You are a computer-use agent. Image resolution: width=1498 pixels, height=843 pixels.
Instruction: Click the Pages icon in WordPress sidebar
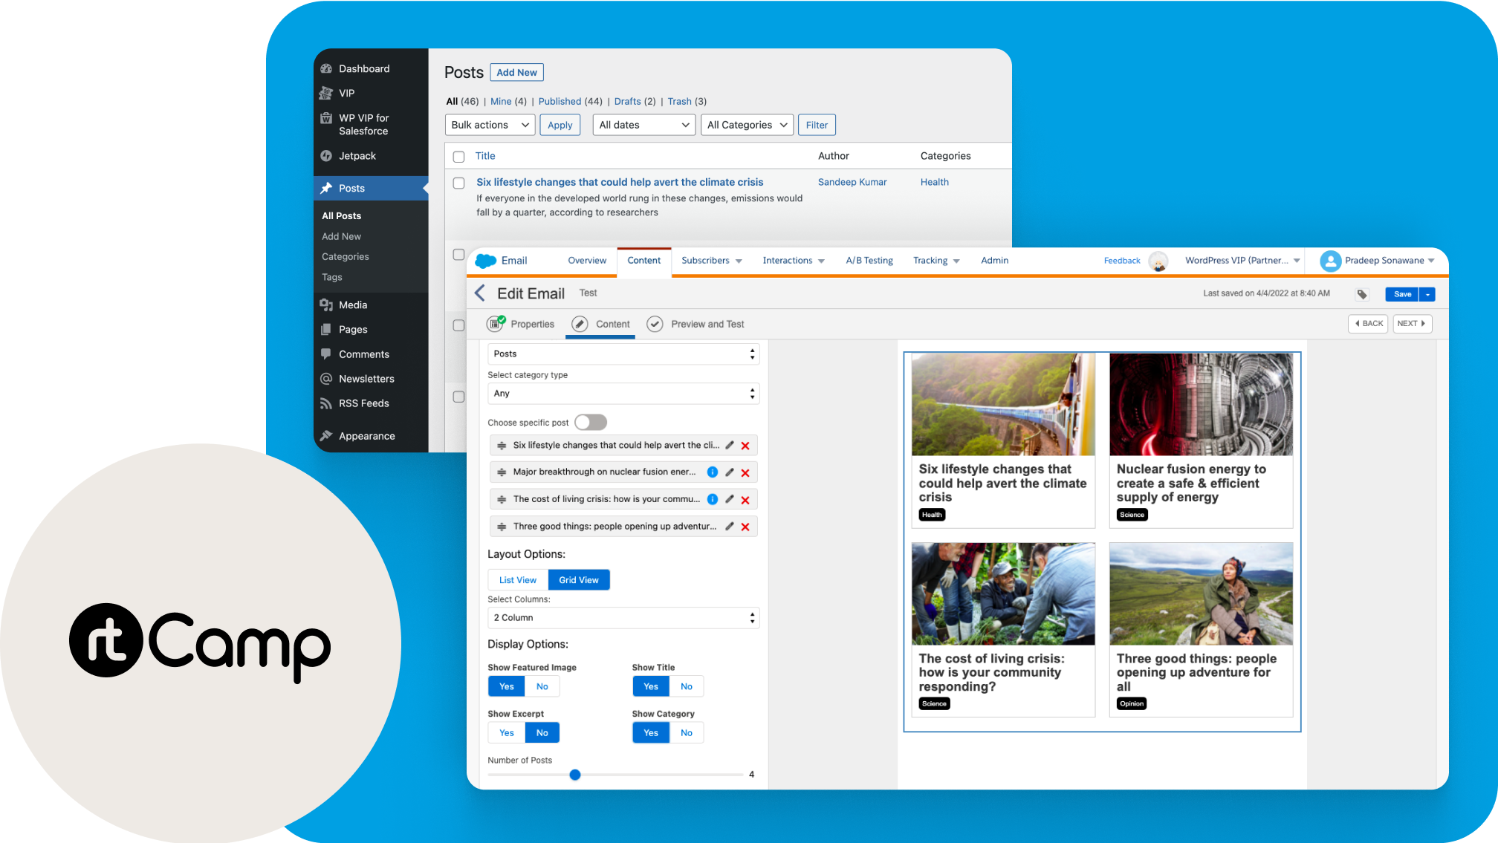tap(325, 329)
